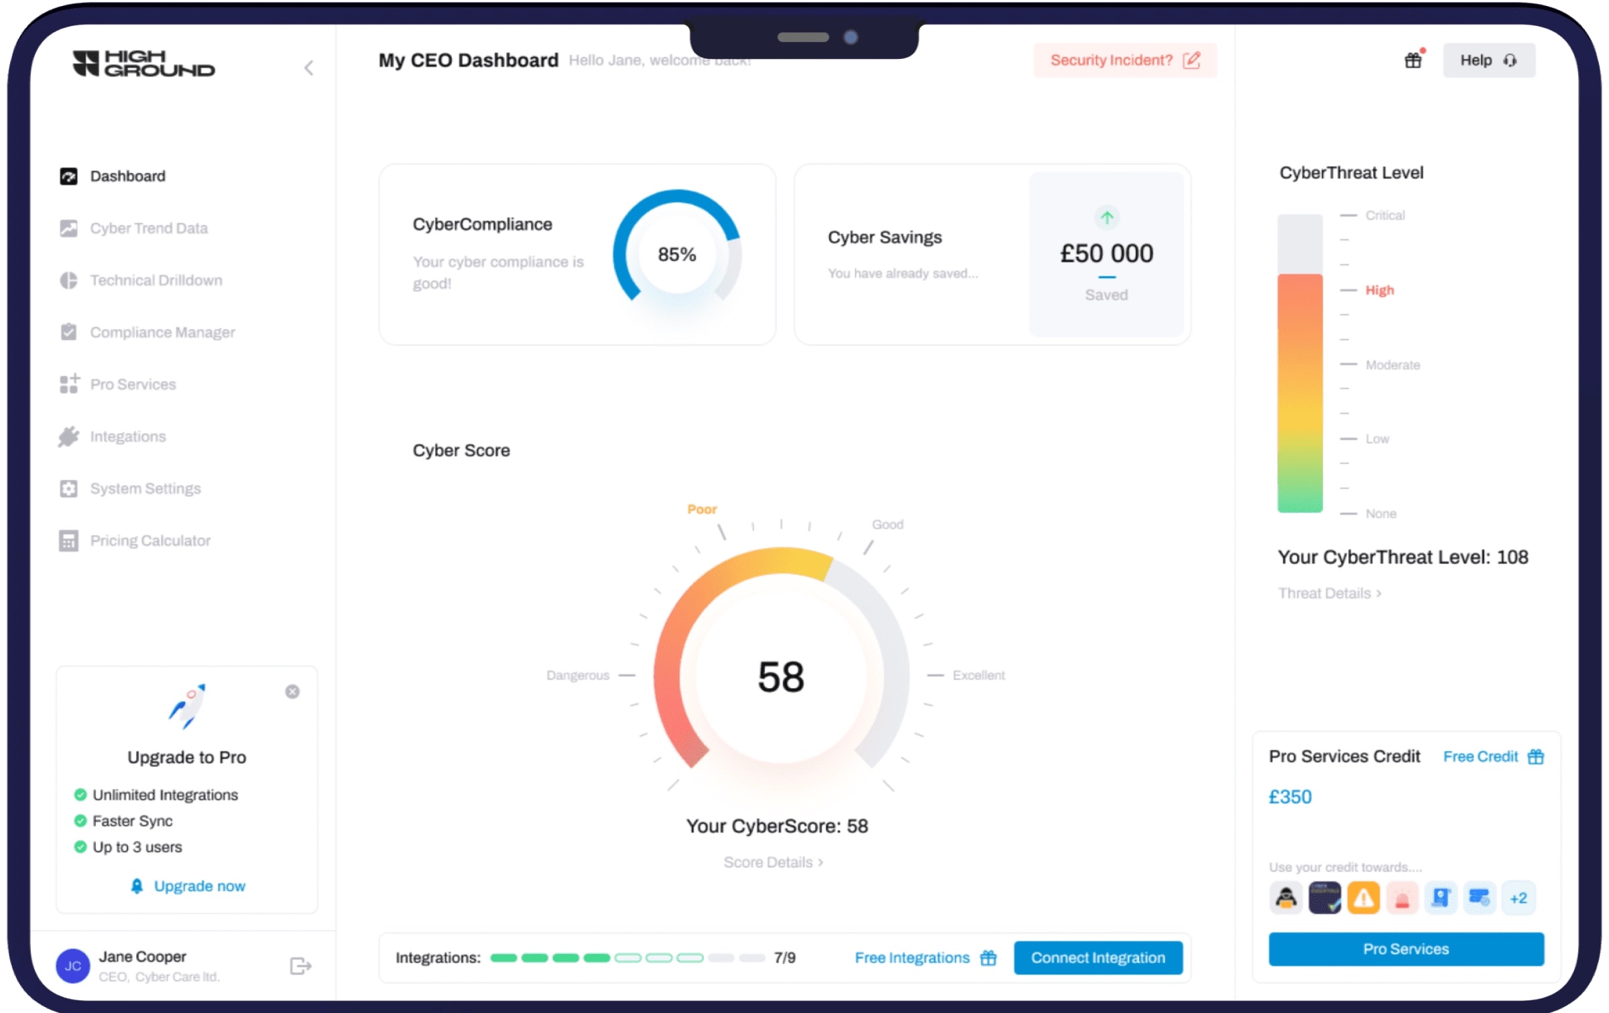This screenshot has height=1013, width=1609.
Task: Select Pro Services in the sidebar
Action: (133, 384)
